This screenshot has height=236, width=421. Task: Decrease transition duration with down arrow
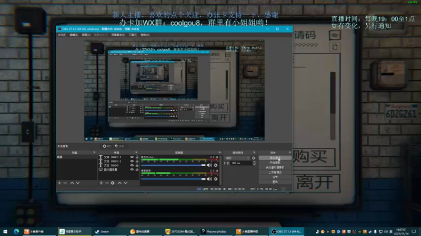click(254, 164)
